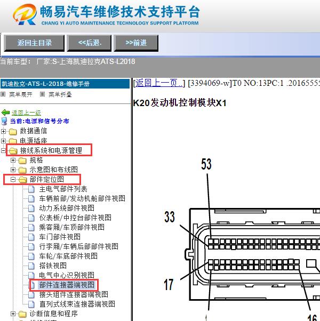Click page icon beside 车门部件视图

coord(31,237)
